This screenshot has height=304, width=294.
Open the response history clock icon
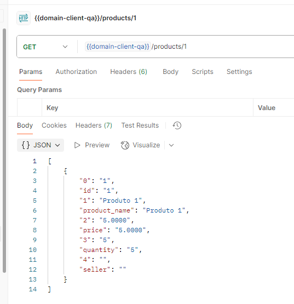point(177,125)
